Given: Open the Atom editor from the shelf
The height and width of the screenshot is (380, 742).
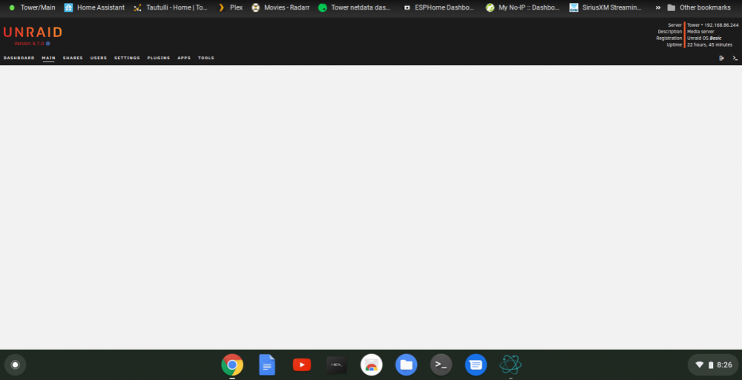Looking at the screenshot, I should (510, 365).
